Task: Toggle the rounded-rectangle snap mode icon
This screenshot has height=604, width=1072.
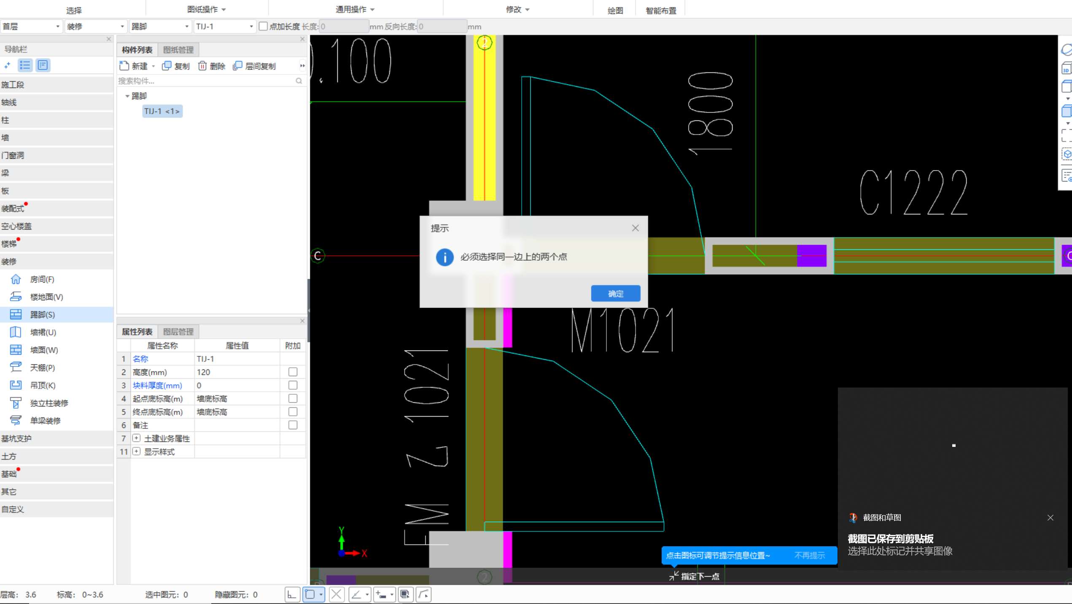Action: pos(310,595)
